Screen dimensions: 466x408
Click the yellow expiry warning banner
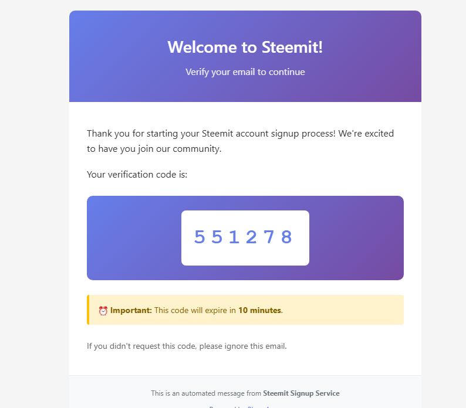point(245,310)
